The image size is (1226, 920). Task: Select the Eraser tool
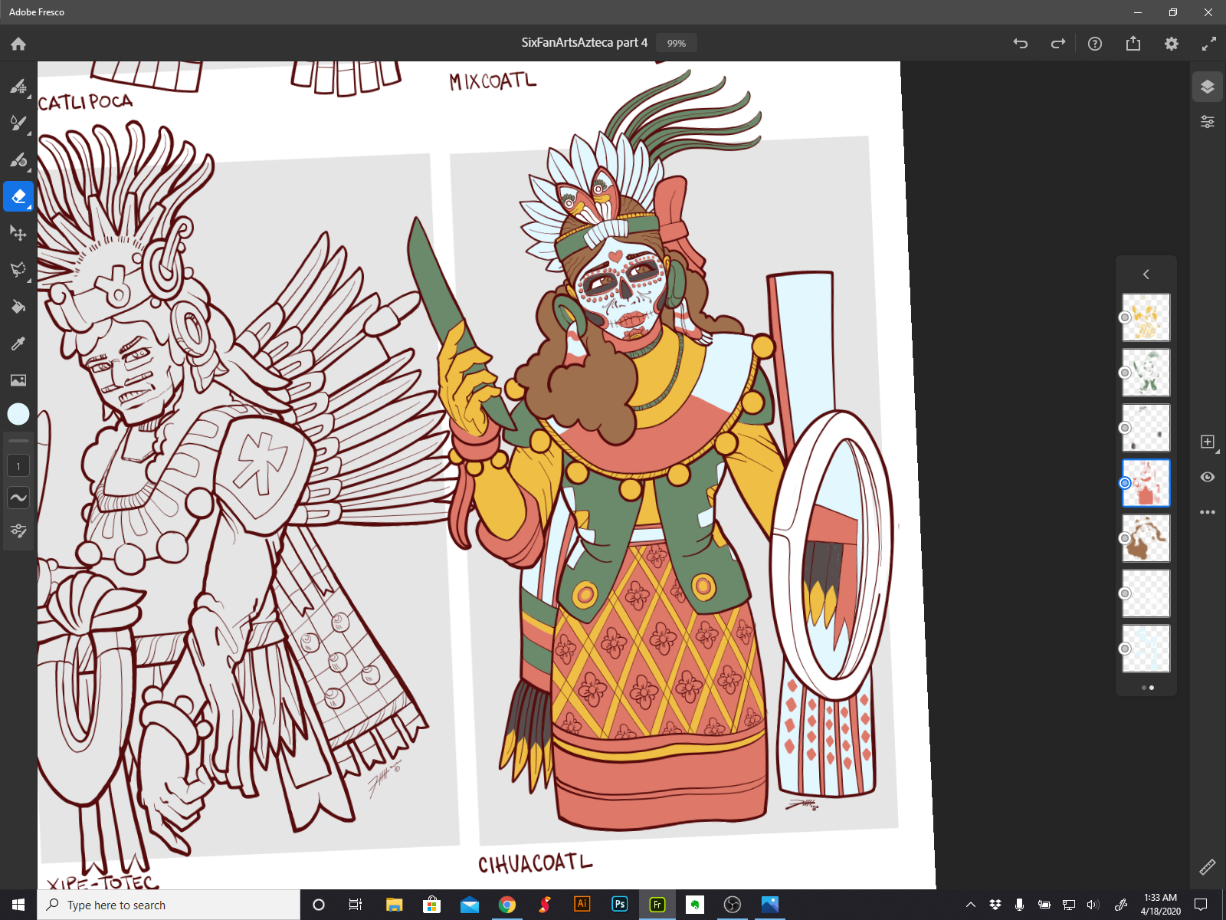coord(18,196)
